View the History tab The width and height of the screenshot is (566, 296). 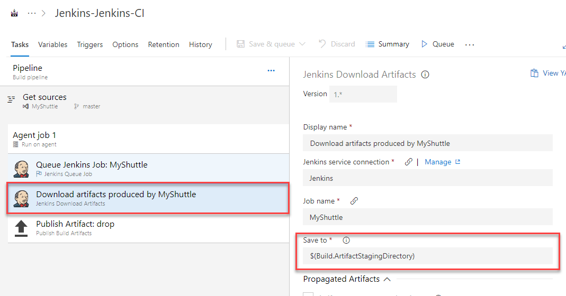(x=200, y=44)
